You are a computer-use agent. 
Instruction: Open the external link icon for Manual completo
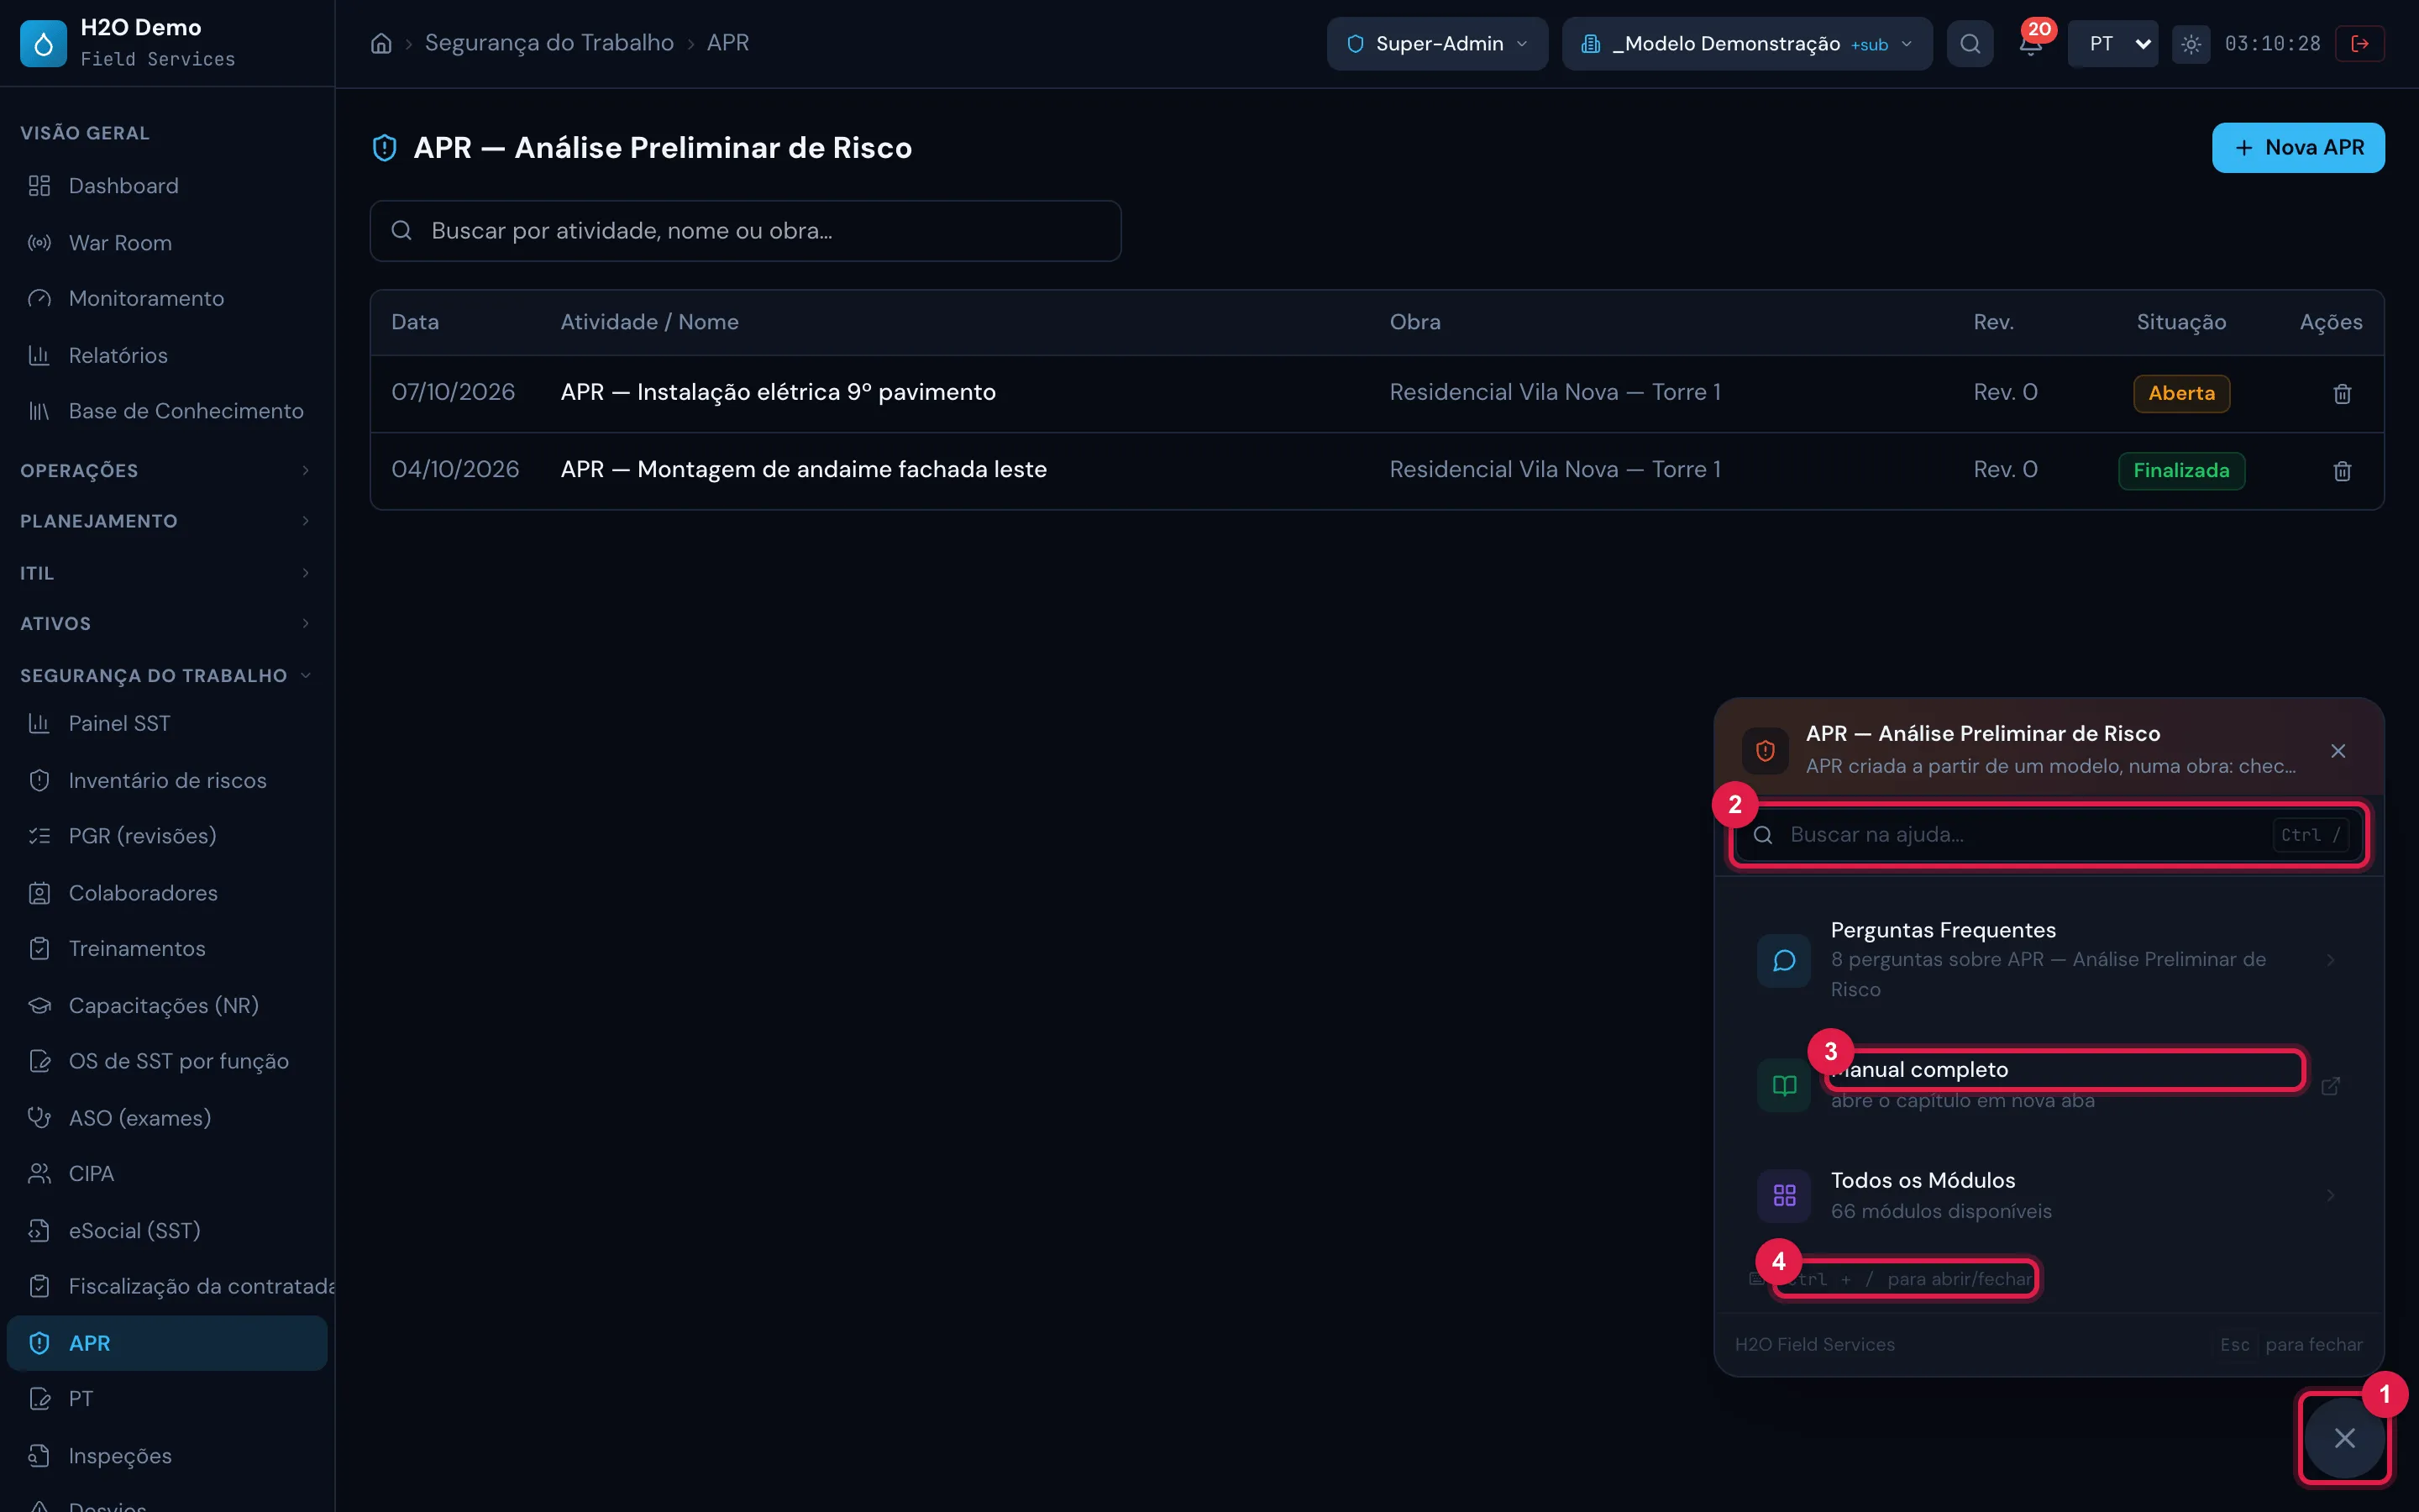pyautogui.click(x=2330, y=1085)
